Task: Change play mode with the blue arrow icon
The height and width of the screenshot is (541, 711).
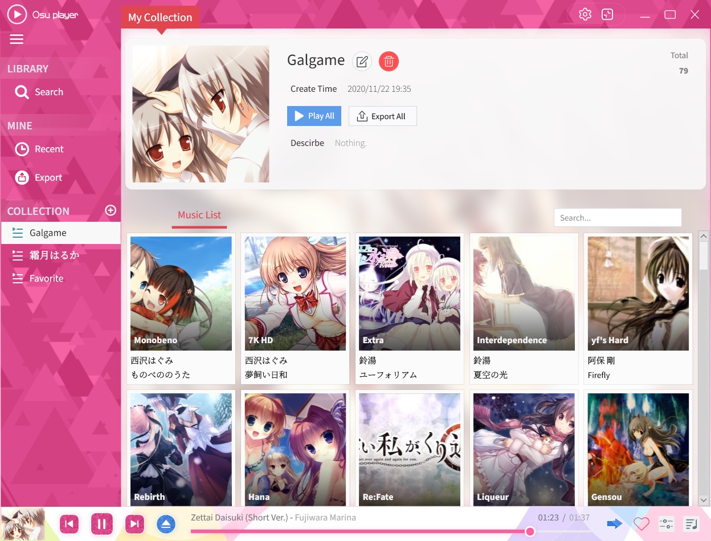Action: pos(614,523)
